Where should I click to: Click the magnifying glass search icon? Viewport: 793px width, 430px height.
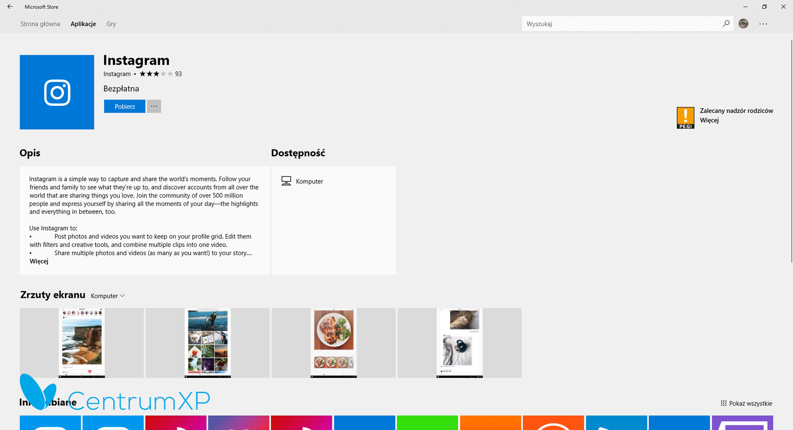coord(726,24)
